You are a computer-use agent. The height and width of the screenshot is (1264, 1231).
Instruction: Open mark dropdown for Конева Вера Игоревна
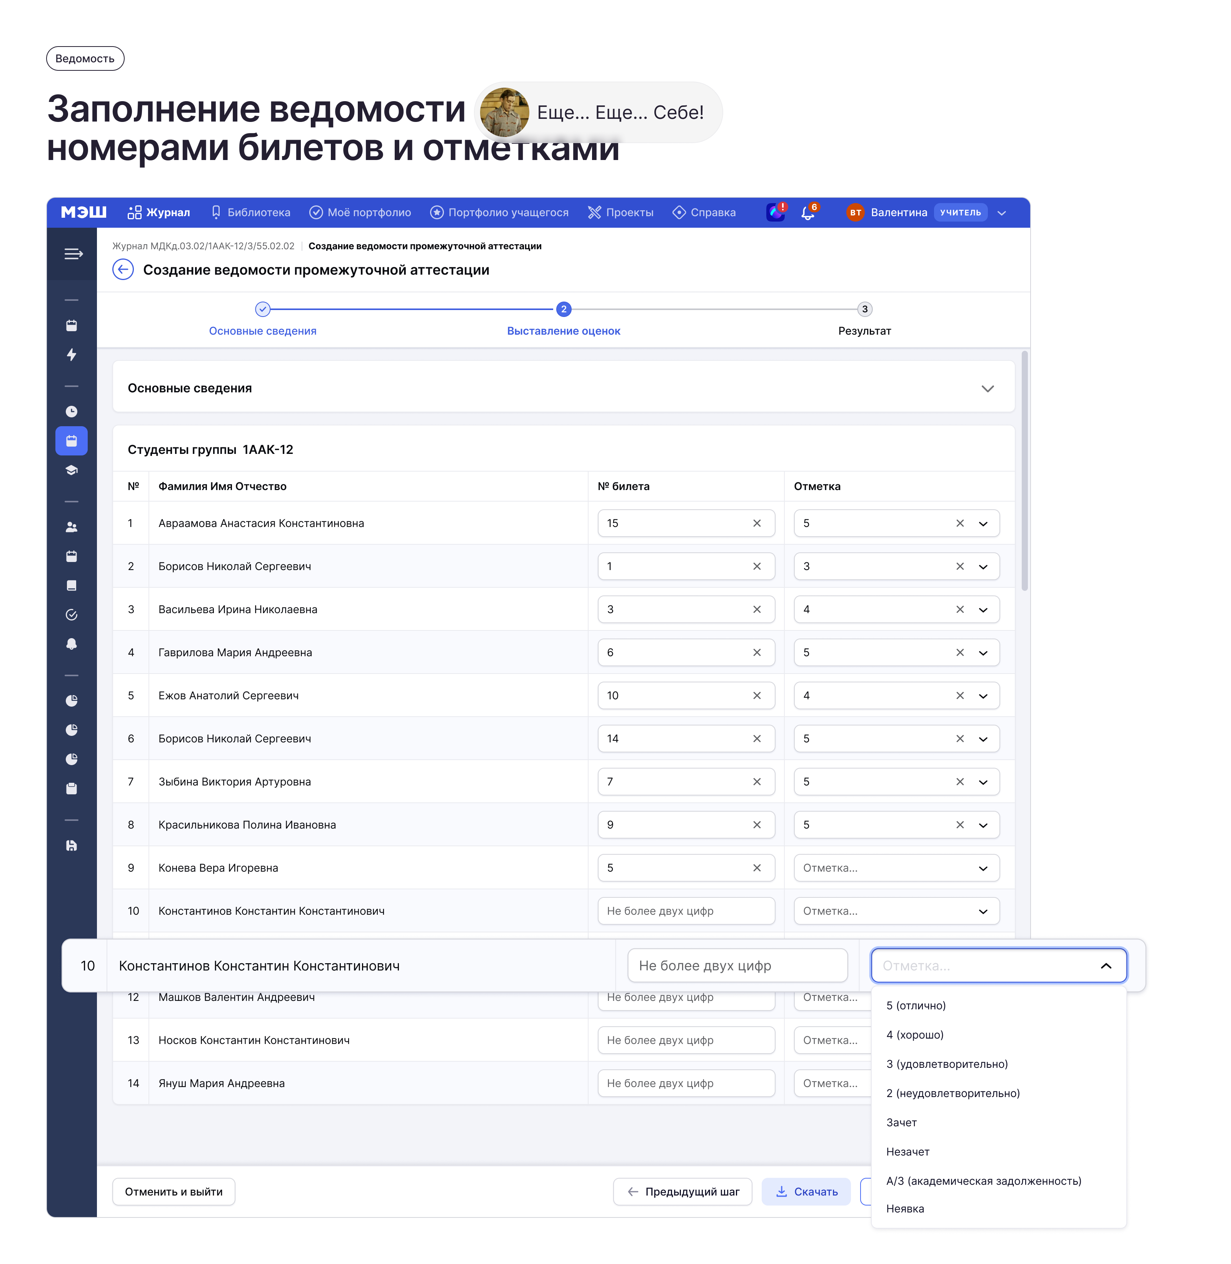pos(983,868)
